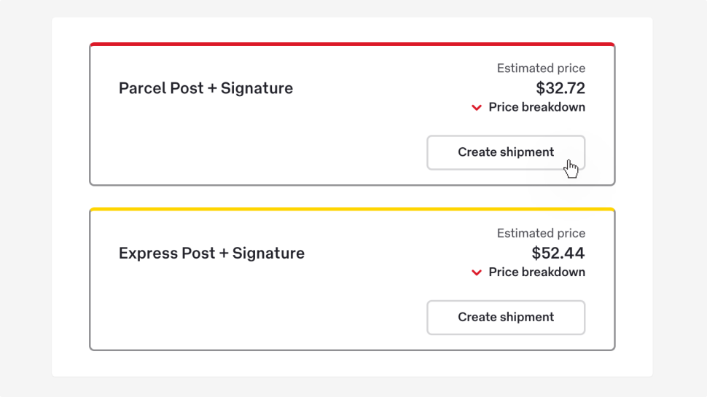The height and width of the screenshot is (397, 707).
Task: Expand Price breakdown for Parcel Post + Signature
Action: [536, 108]
